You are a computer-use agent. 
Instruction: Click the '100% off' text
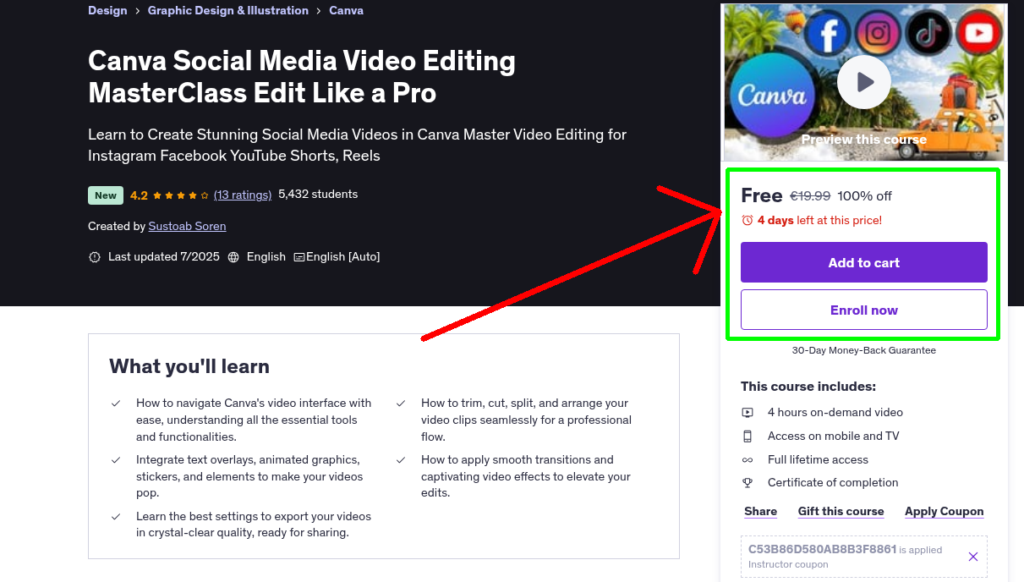click(865, 196)
